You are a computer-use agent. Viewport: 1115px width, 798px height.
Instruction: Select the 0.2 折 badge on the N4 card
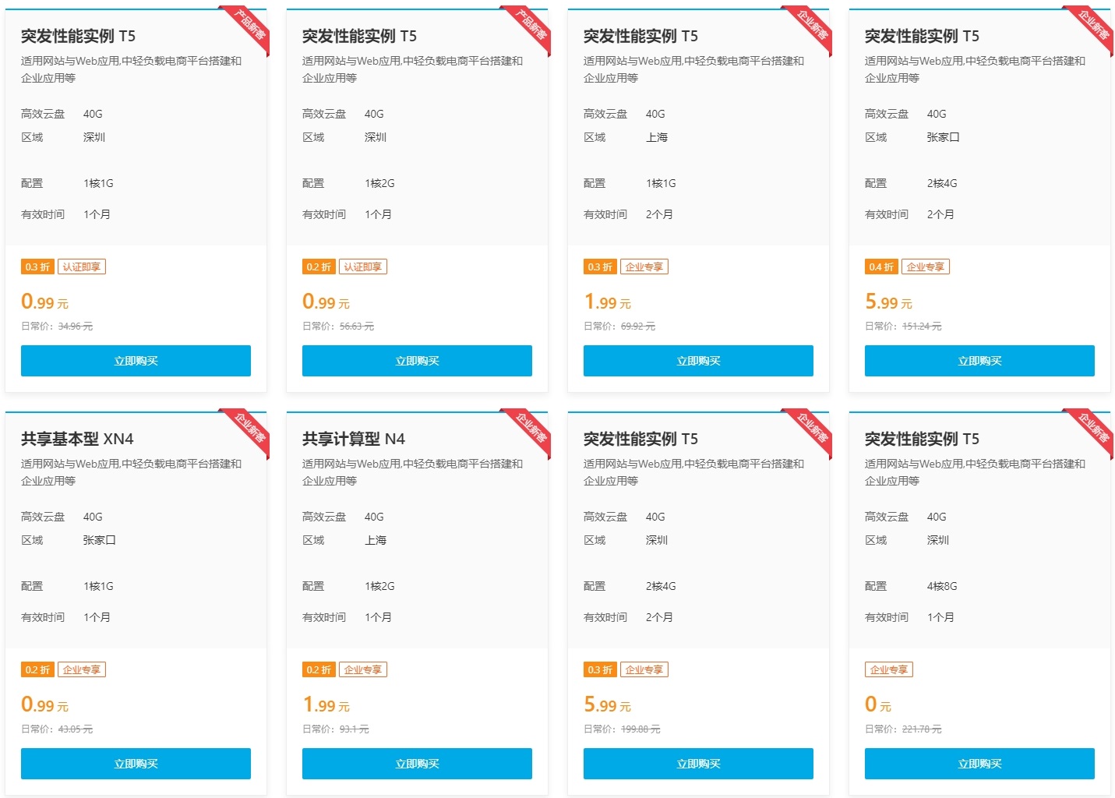tap(319, 669)
